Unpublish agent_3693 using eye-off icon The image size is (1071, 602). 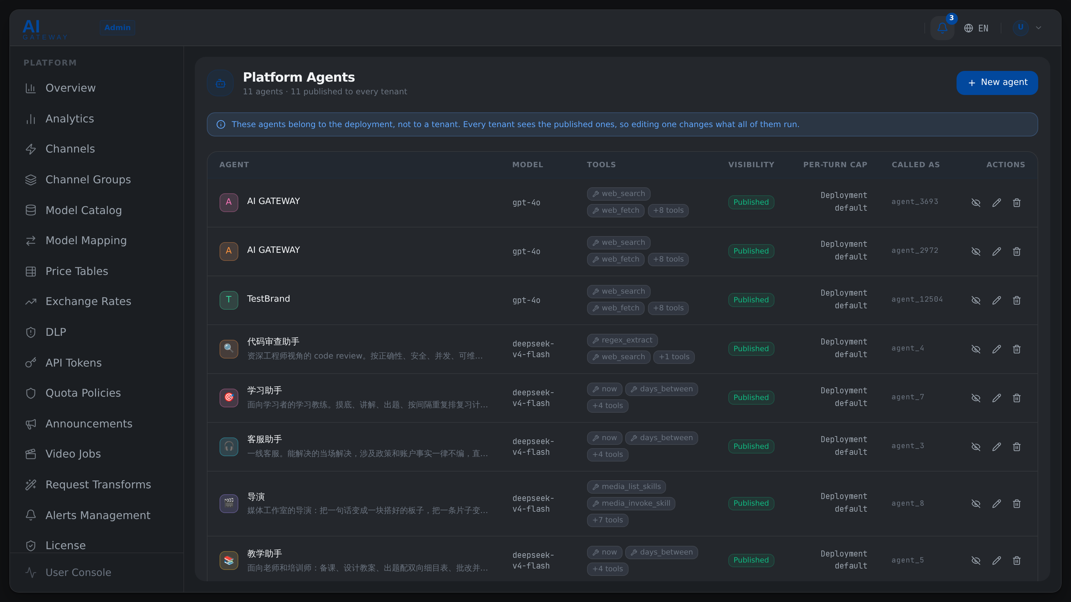click(x=976, y=203)
